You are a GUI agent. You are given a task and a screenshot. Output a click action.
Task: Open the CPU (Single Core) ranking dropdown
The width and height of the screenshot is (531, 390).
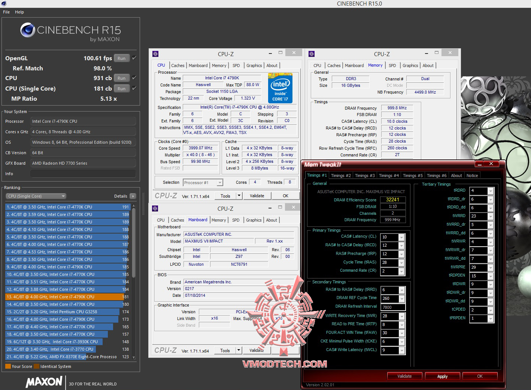point(36,196)
